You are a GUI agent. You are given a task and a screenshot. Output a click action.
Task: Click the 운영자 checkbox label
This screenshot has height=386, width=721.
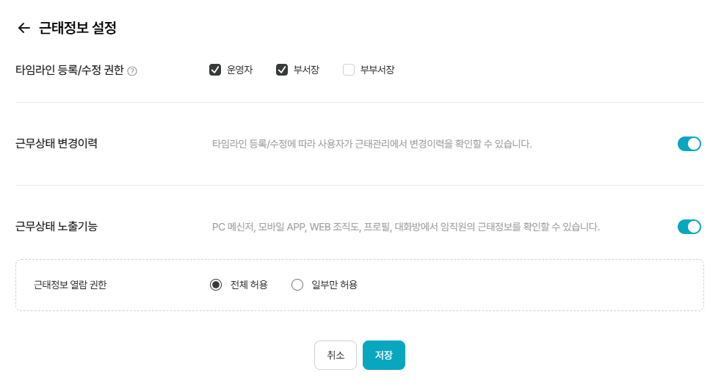coord(239,70)
